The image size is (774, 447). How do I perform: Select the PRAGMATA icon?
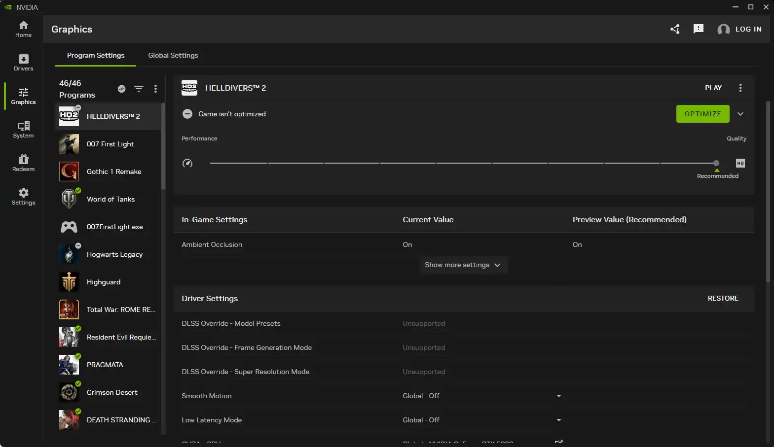(x=69, y=365)
